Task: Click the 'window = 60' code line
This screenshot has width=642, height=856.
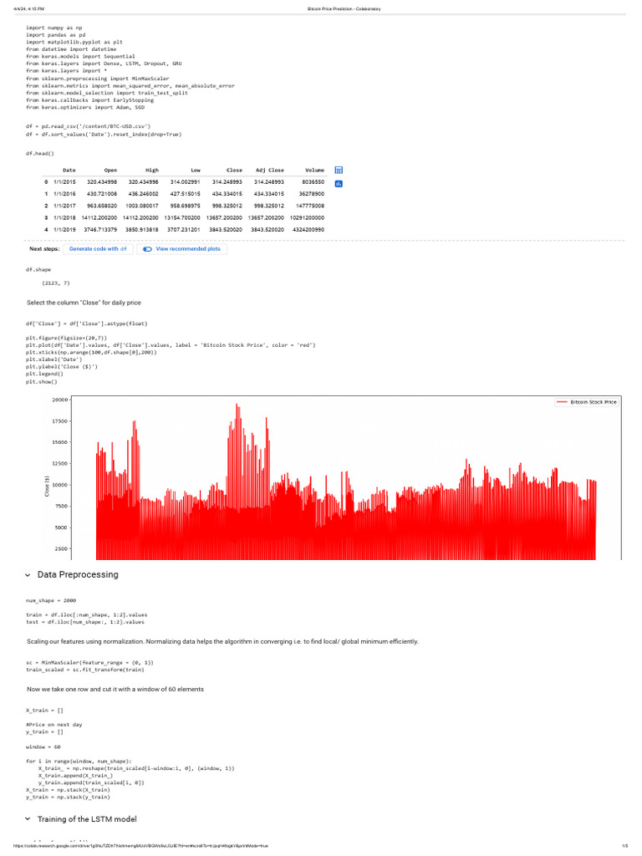Action: point(43,746)
